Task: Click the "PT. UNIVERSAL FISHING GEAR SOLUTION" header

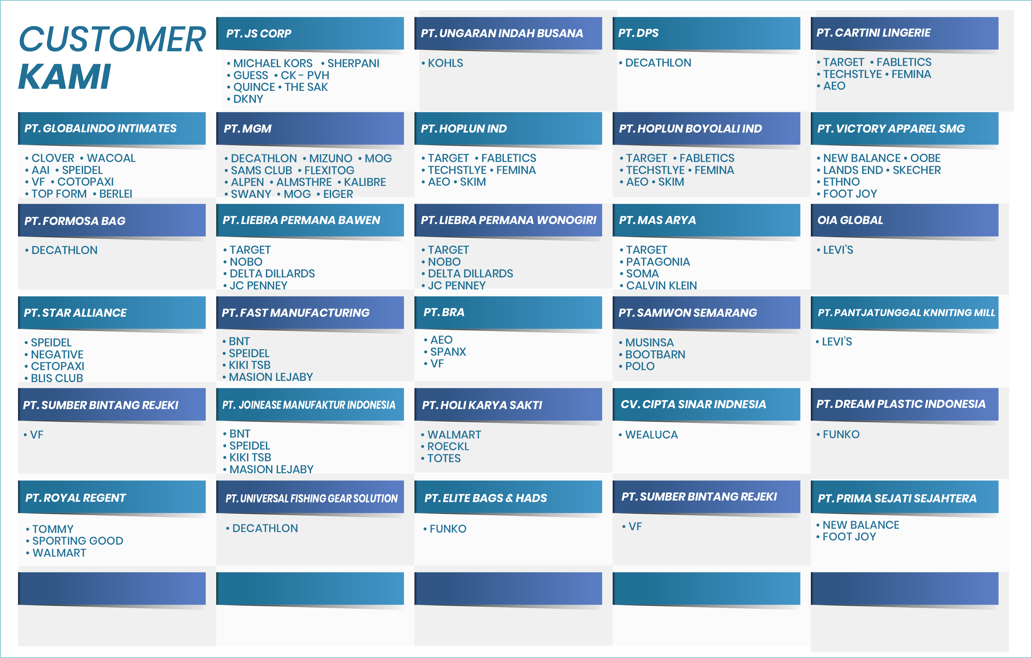Action: 310,497
